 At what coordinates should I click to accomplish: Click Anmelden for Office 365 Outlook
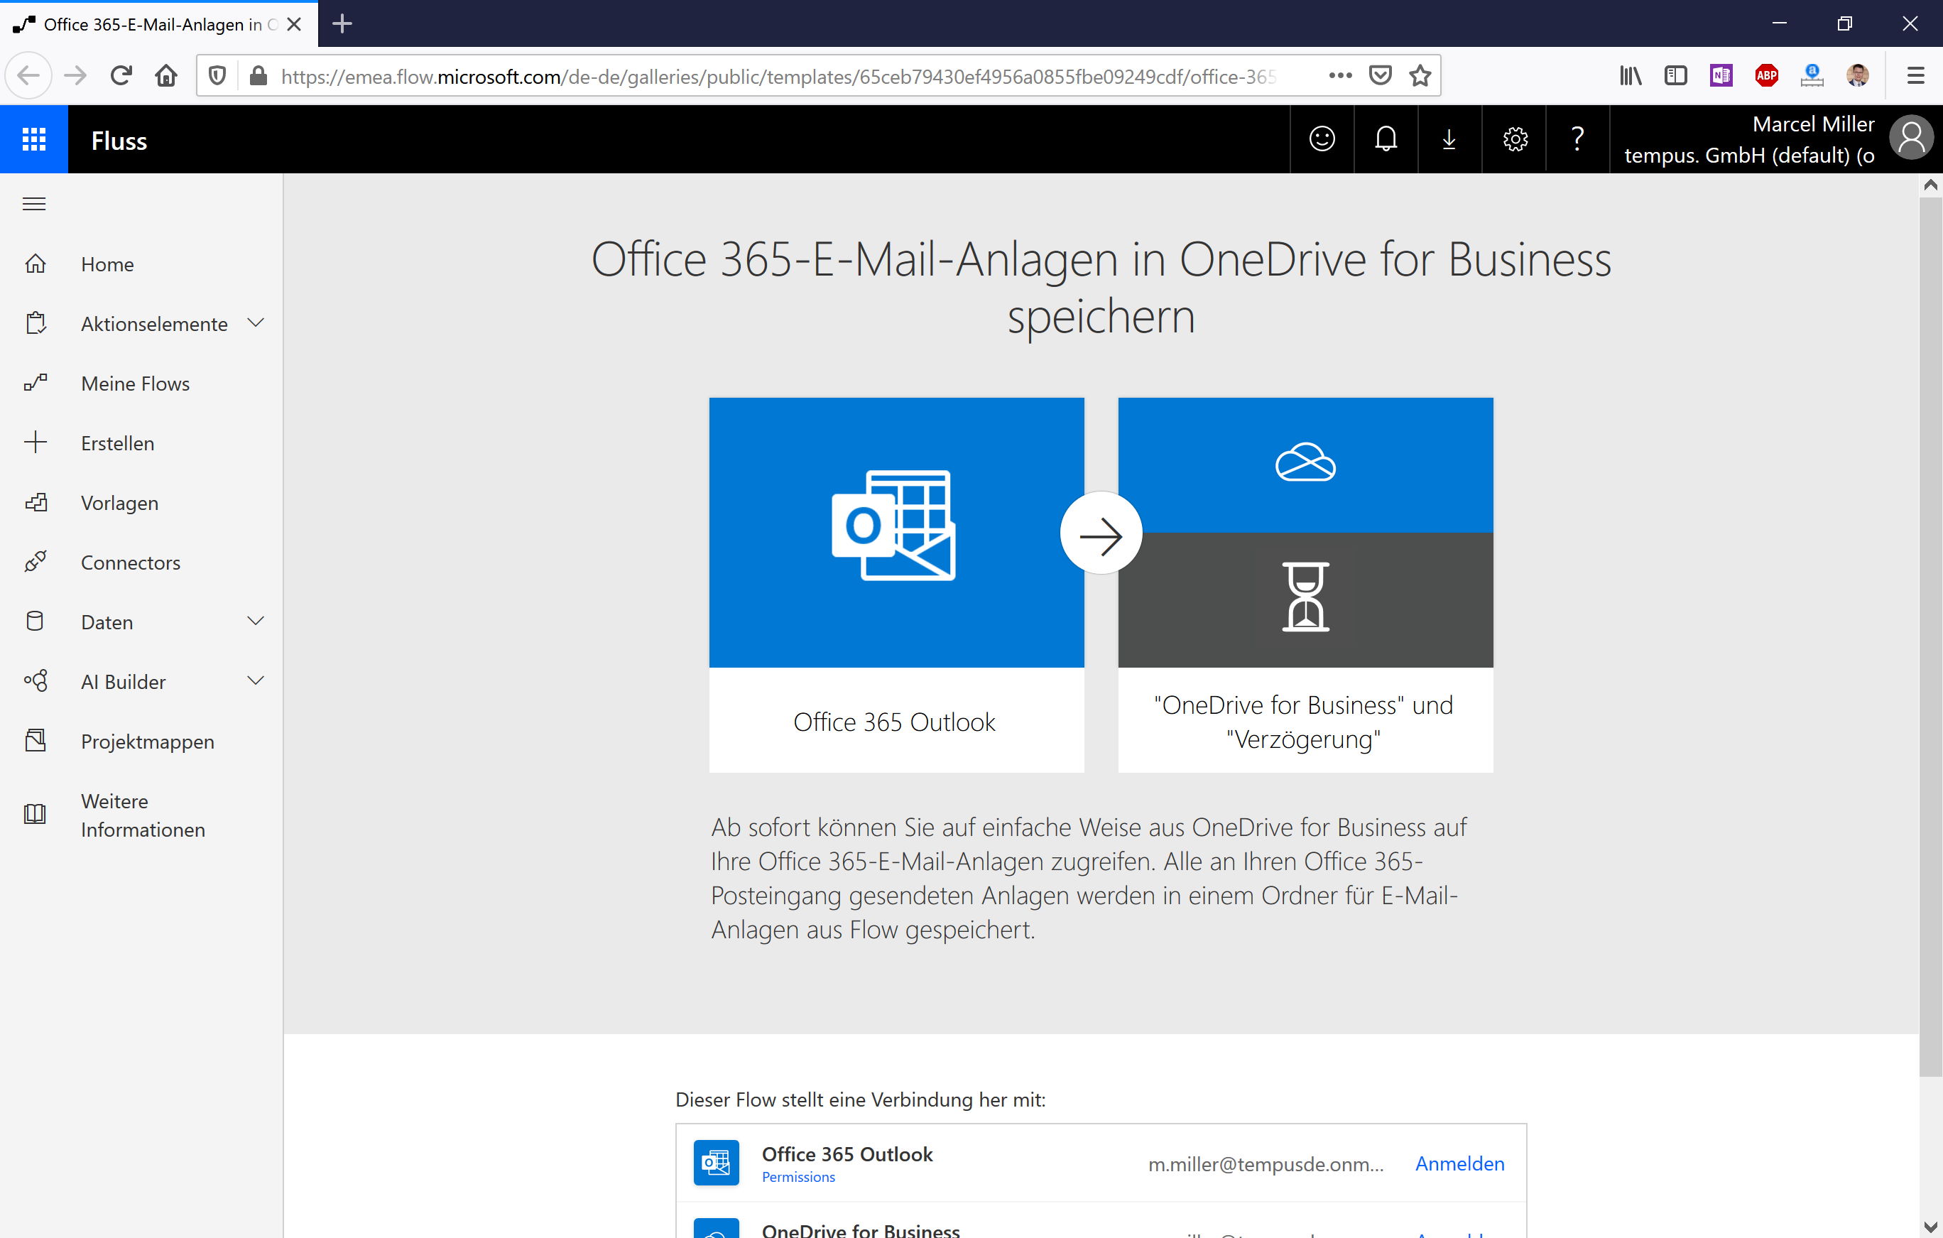[x=1459, y=1163]
